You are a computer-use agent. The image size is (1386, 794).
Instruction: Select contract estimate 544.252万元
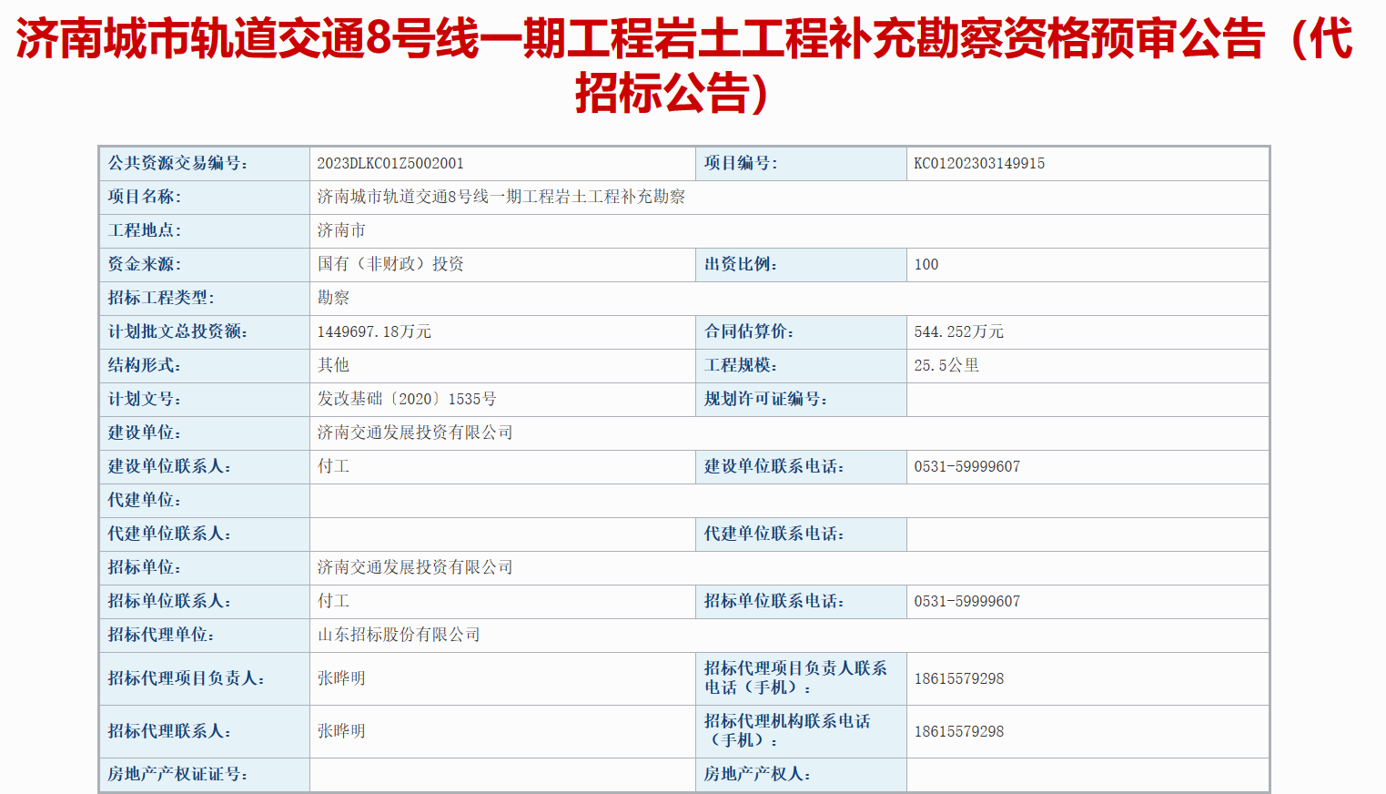959,331
